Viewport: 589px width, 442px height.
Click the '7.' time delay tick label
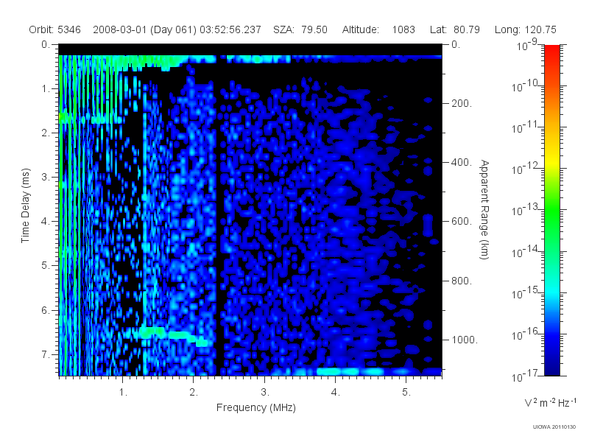45,354
